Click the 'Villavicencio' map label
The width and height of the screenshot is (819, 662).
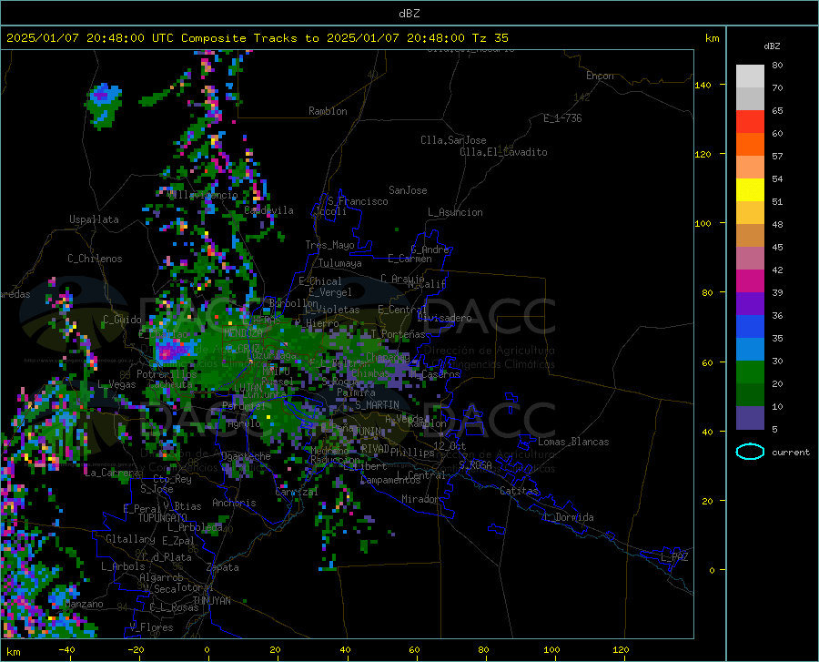coord(203,195)
